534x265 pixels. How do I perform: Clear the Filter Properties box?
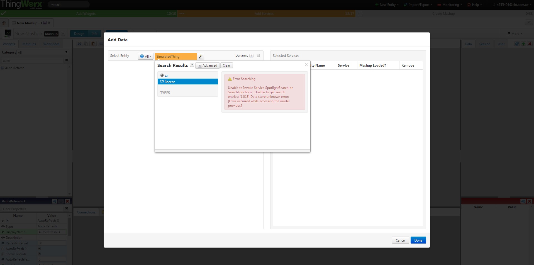(67, 208)
